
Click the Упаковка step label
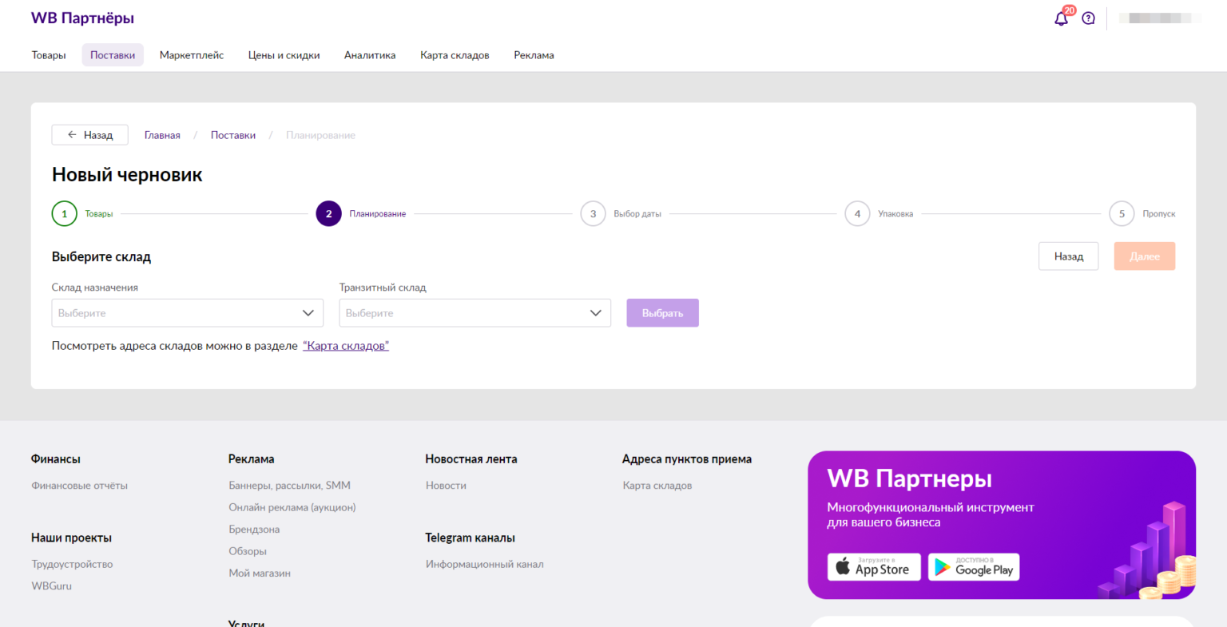pos(895,214)
